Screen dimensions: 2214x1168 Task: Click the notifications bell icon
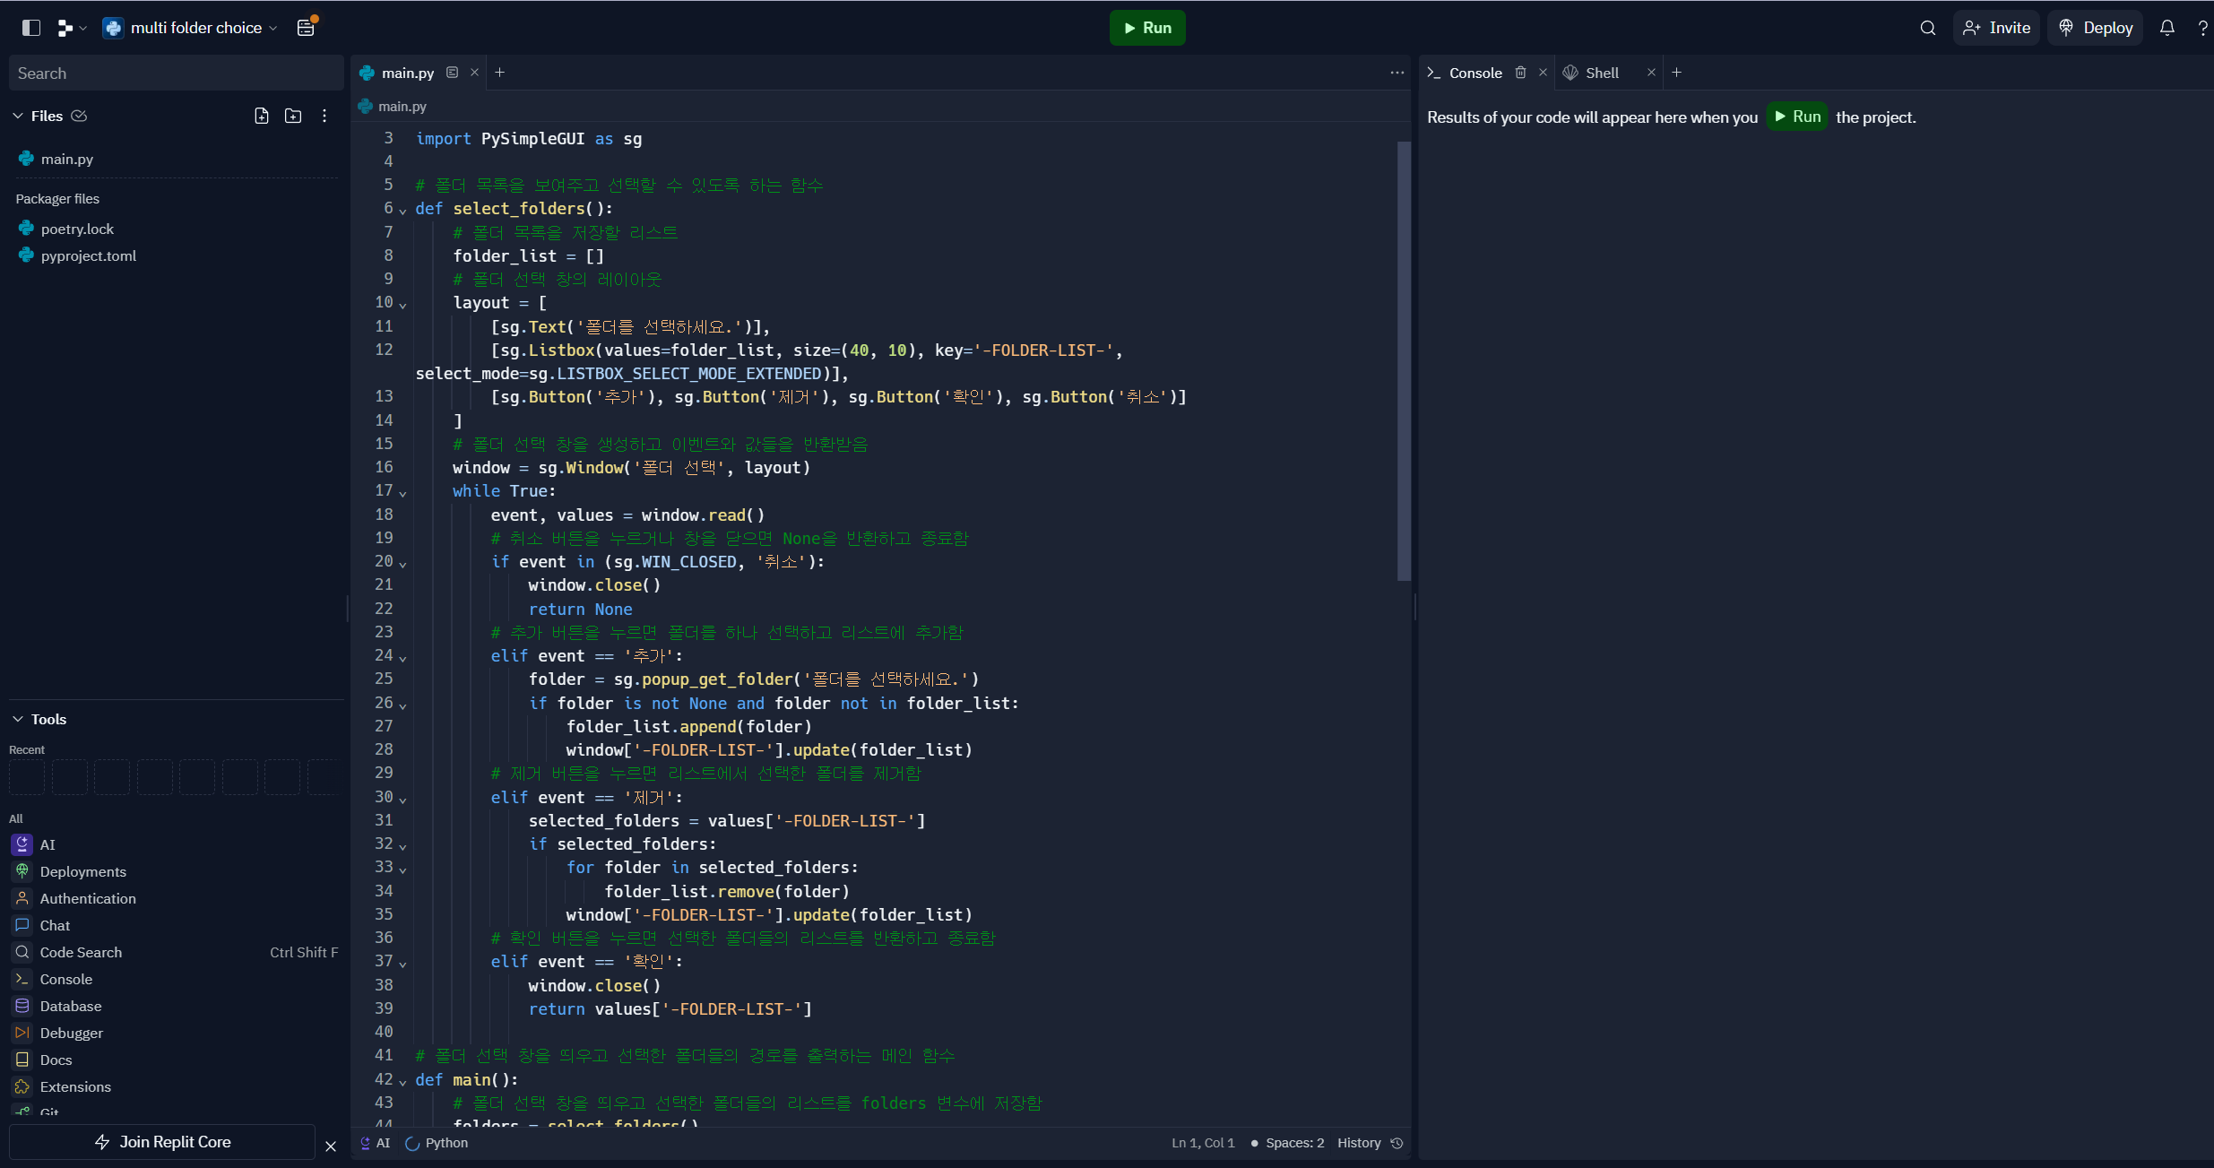[x=2166, y=28]
